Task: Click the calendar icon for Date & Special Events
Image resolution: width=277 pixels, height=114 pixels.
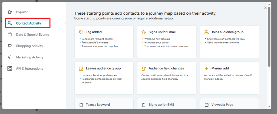Action: [x=10, y=35]
